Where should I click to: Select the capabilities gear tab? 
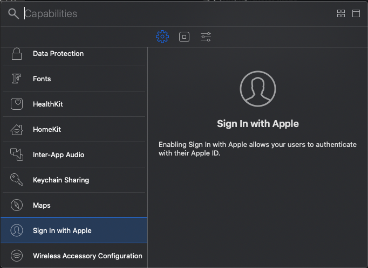(162, 37)
